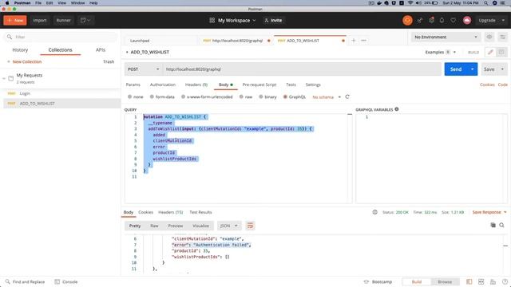Open the Examples dropdown
Screen dimensions: 511x287
(x=441, y=52)
